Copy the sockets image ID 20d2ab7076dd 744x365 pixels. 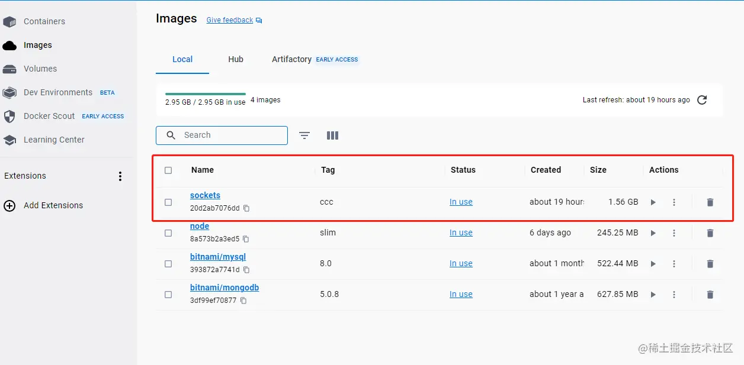coord(246,208)
